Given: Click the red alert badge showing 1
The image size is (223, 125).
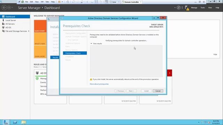Looking at the screenshot, I should tap(170, 73).
